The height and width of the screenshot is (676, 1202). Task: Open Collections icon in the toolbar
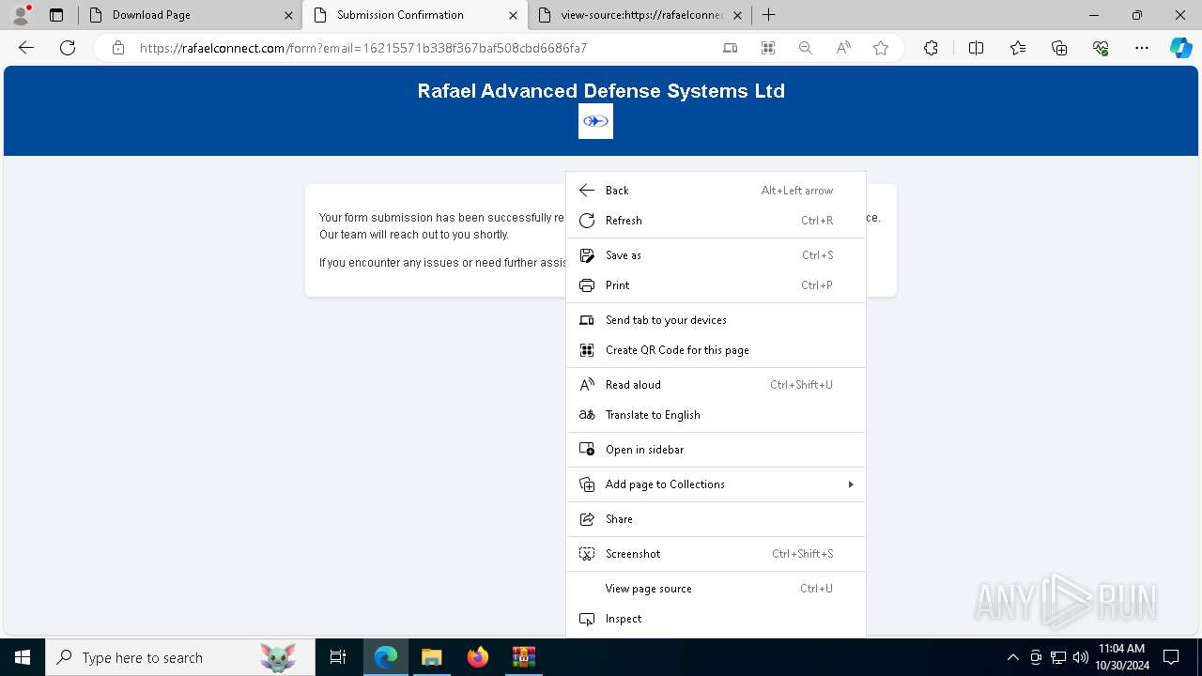(x=1059, y=48)
